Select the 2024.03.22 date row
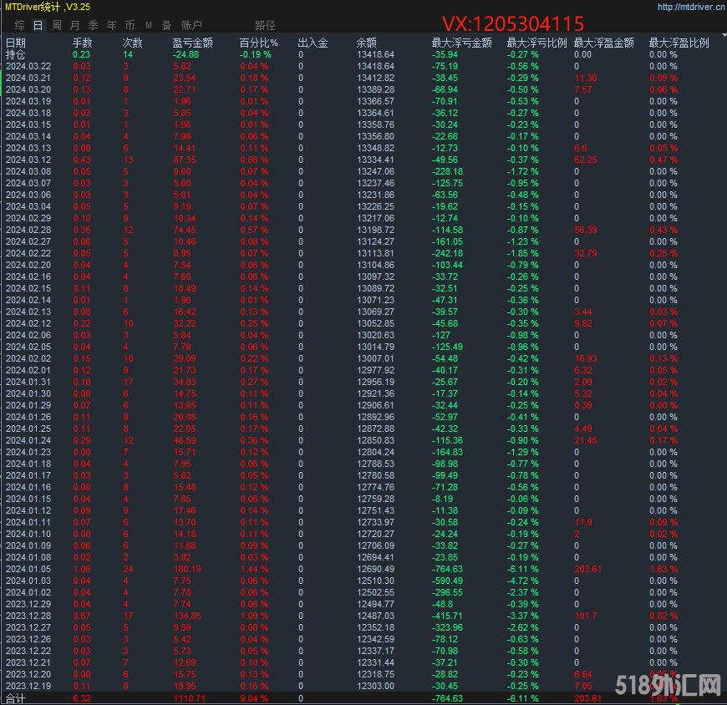 (28, 66)
